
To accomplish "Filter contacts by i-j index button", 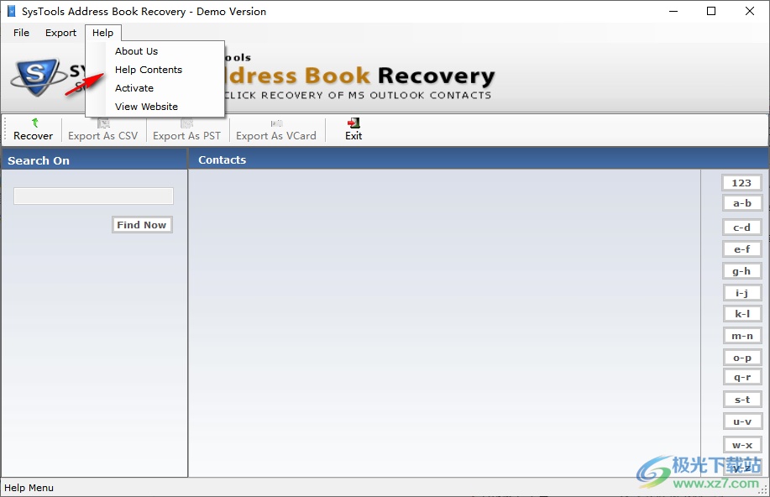I will pos(742,293).
